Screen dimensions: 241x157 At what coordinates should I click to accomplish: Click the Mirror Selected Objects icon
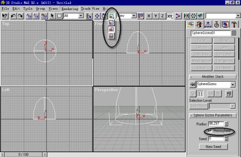187,16
